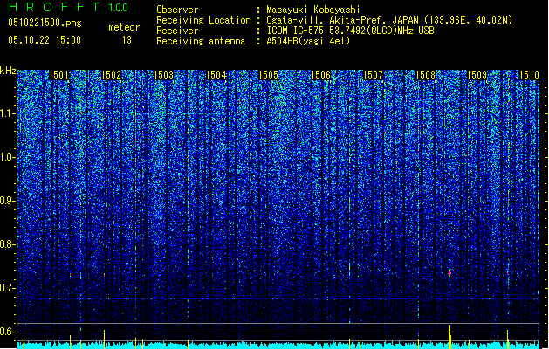This screenshot has height=349, width=549.
Task: Click the 1503 time marker
Action: [x=163, y=75]
